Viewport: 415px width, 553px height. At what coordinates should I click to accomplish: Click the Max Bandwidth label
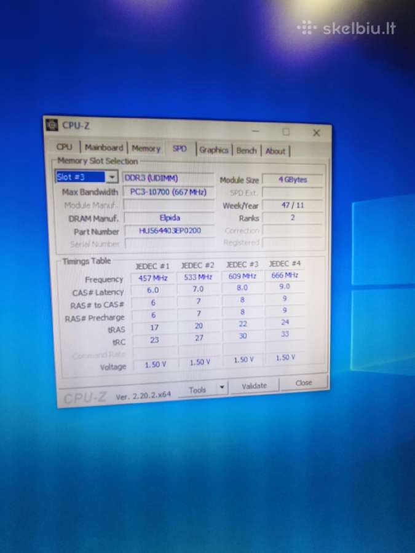point(90,192)
